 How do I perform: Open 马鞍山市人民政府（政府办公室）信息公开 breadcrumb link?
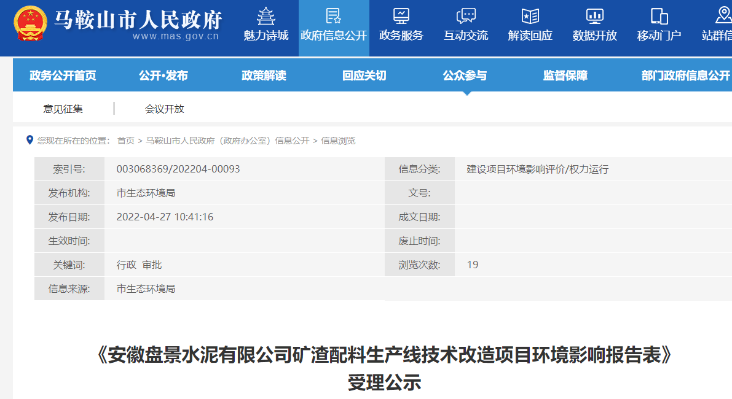pos(227,141)
